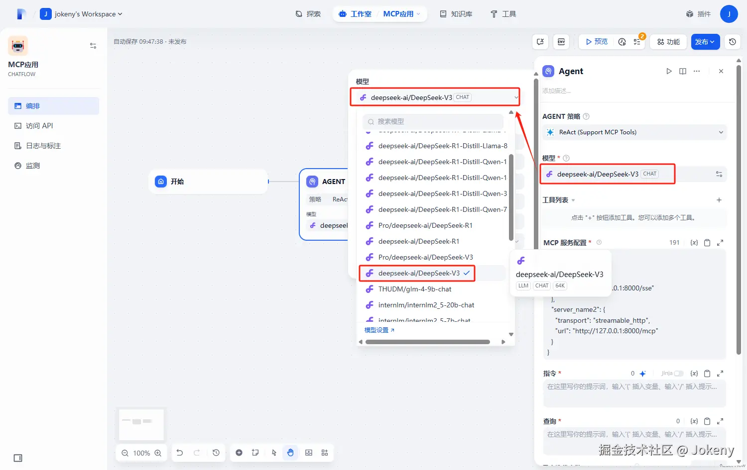Open the 发布 publish dropdown

click(x=705, y=42)
